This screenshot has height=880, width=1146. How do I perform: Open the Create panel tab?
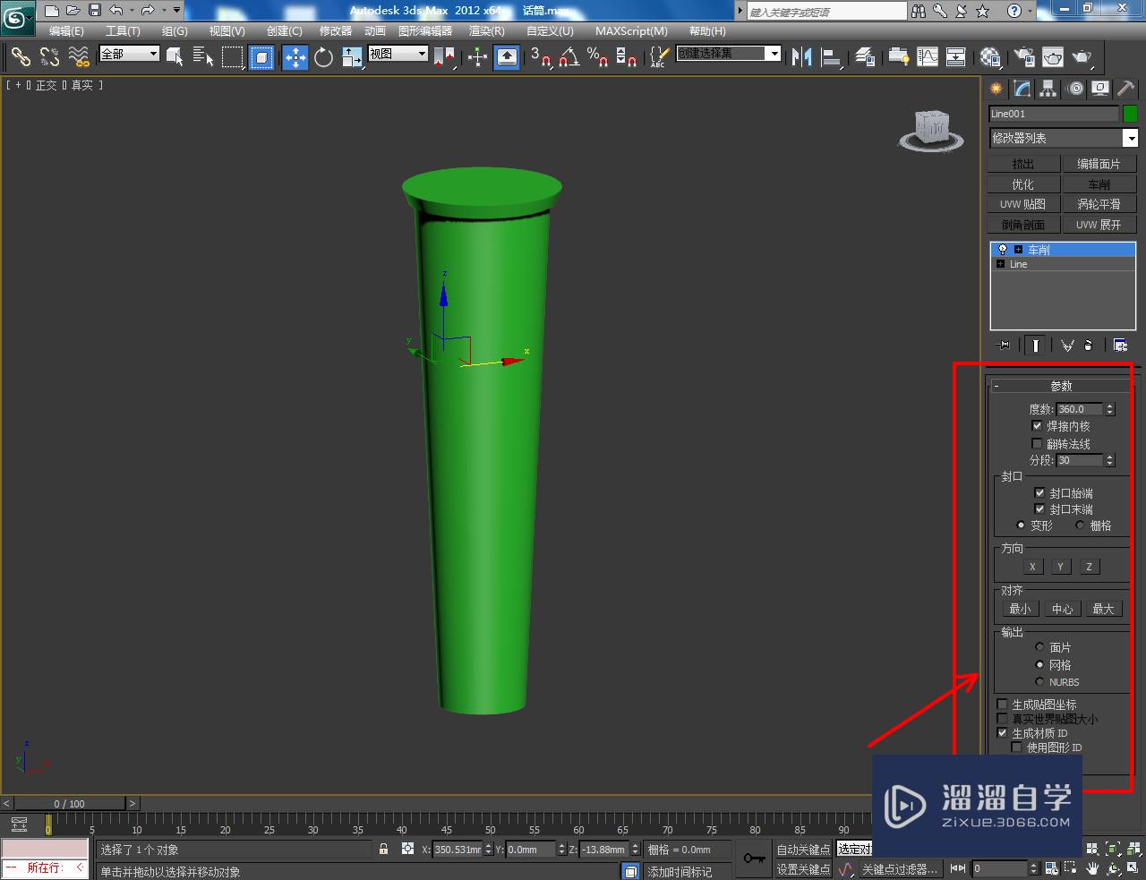996,89
